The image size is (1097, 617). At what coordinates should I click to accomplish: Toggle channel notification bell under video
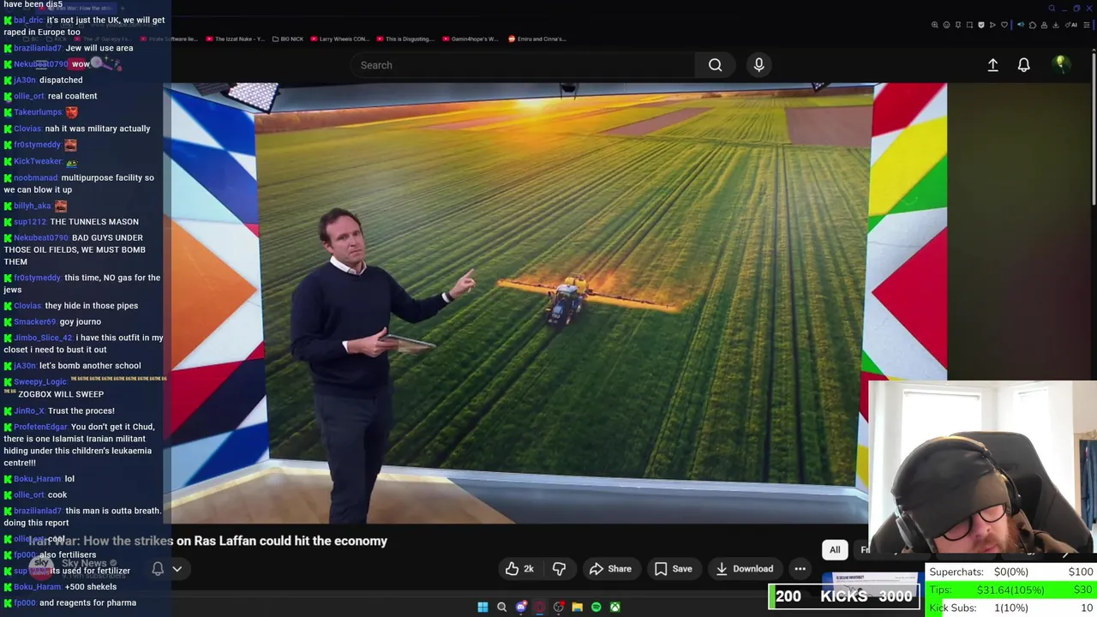tap(158, 568)
